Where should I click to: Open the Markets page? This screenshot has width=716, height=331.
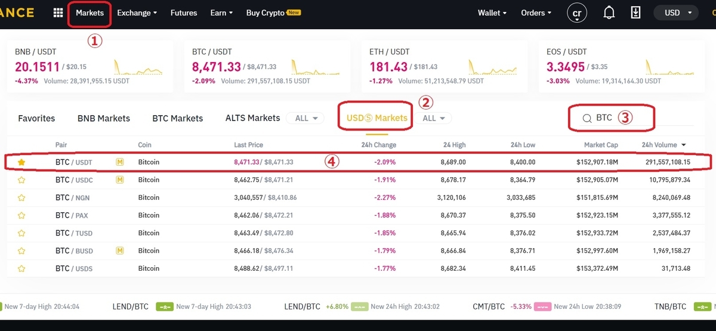click(x=89, y=13)
